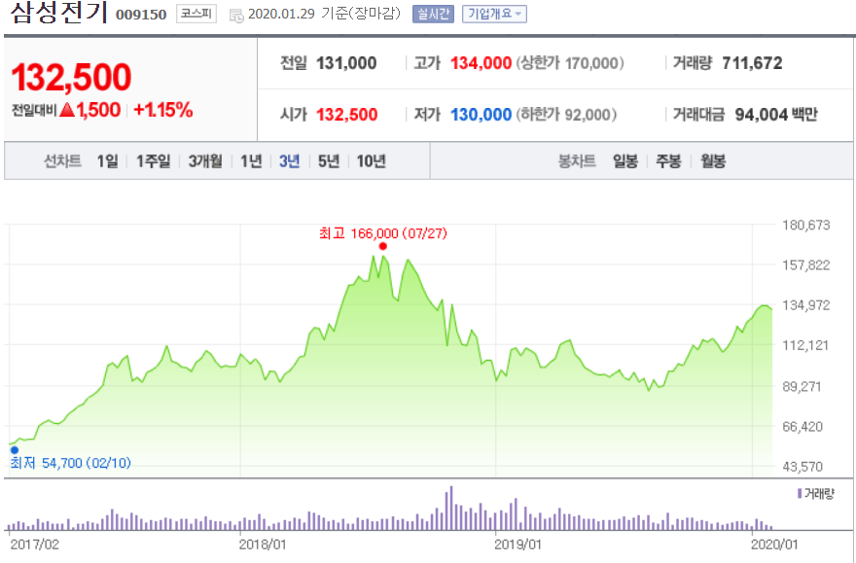Select the 1일 line chart tab
The height and width of the screenshot is (563, 856).
(x=107, y=161)
